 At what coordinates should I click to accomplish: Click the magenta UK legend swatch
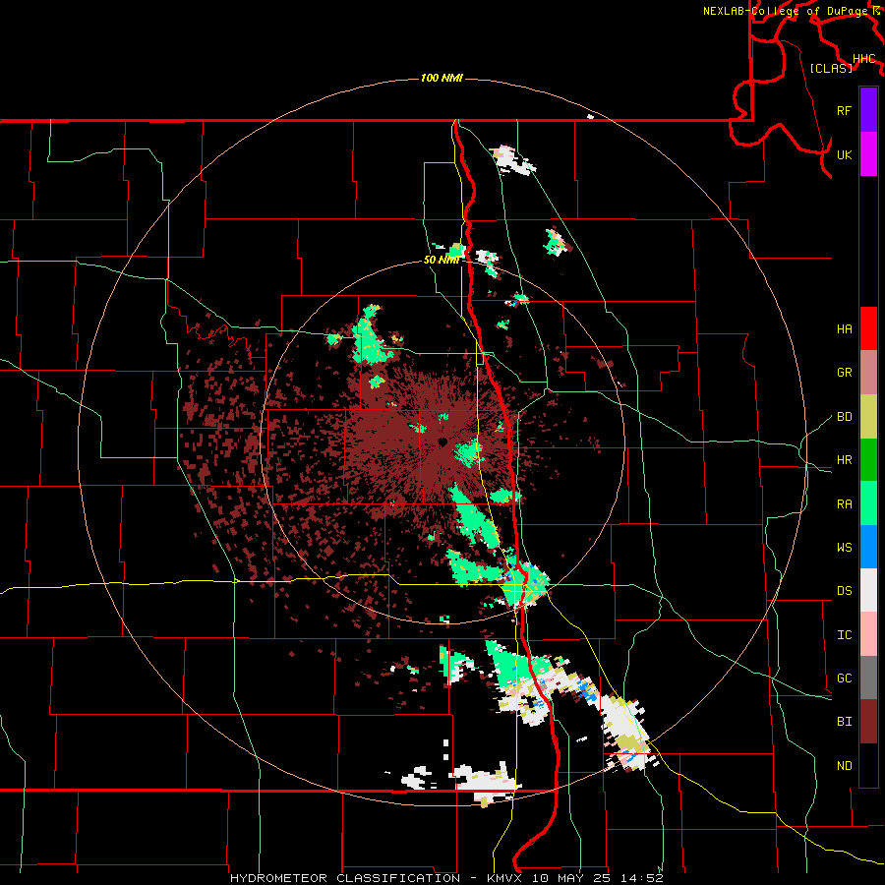(868, 154)
